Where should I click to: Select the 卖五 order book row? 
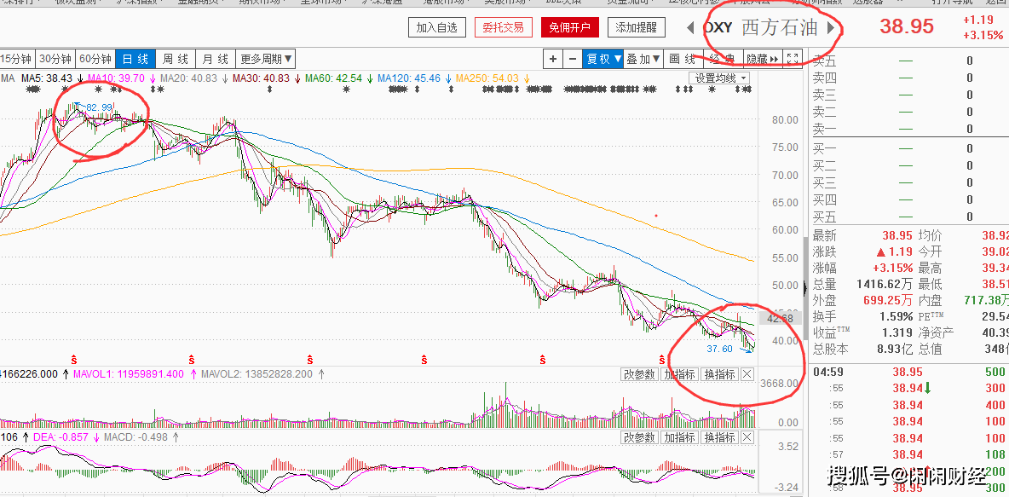[908, 61]
